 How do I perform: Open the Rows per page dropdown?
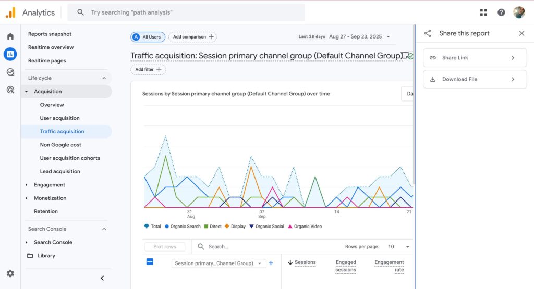coord(398,247)
